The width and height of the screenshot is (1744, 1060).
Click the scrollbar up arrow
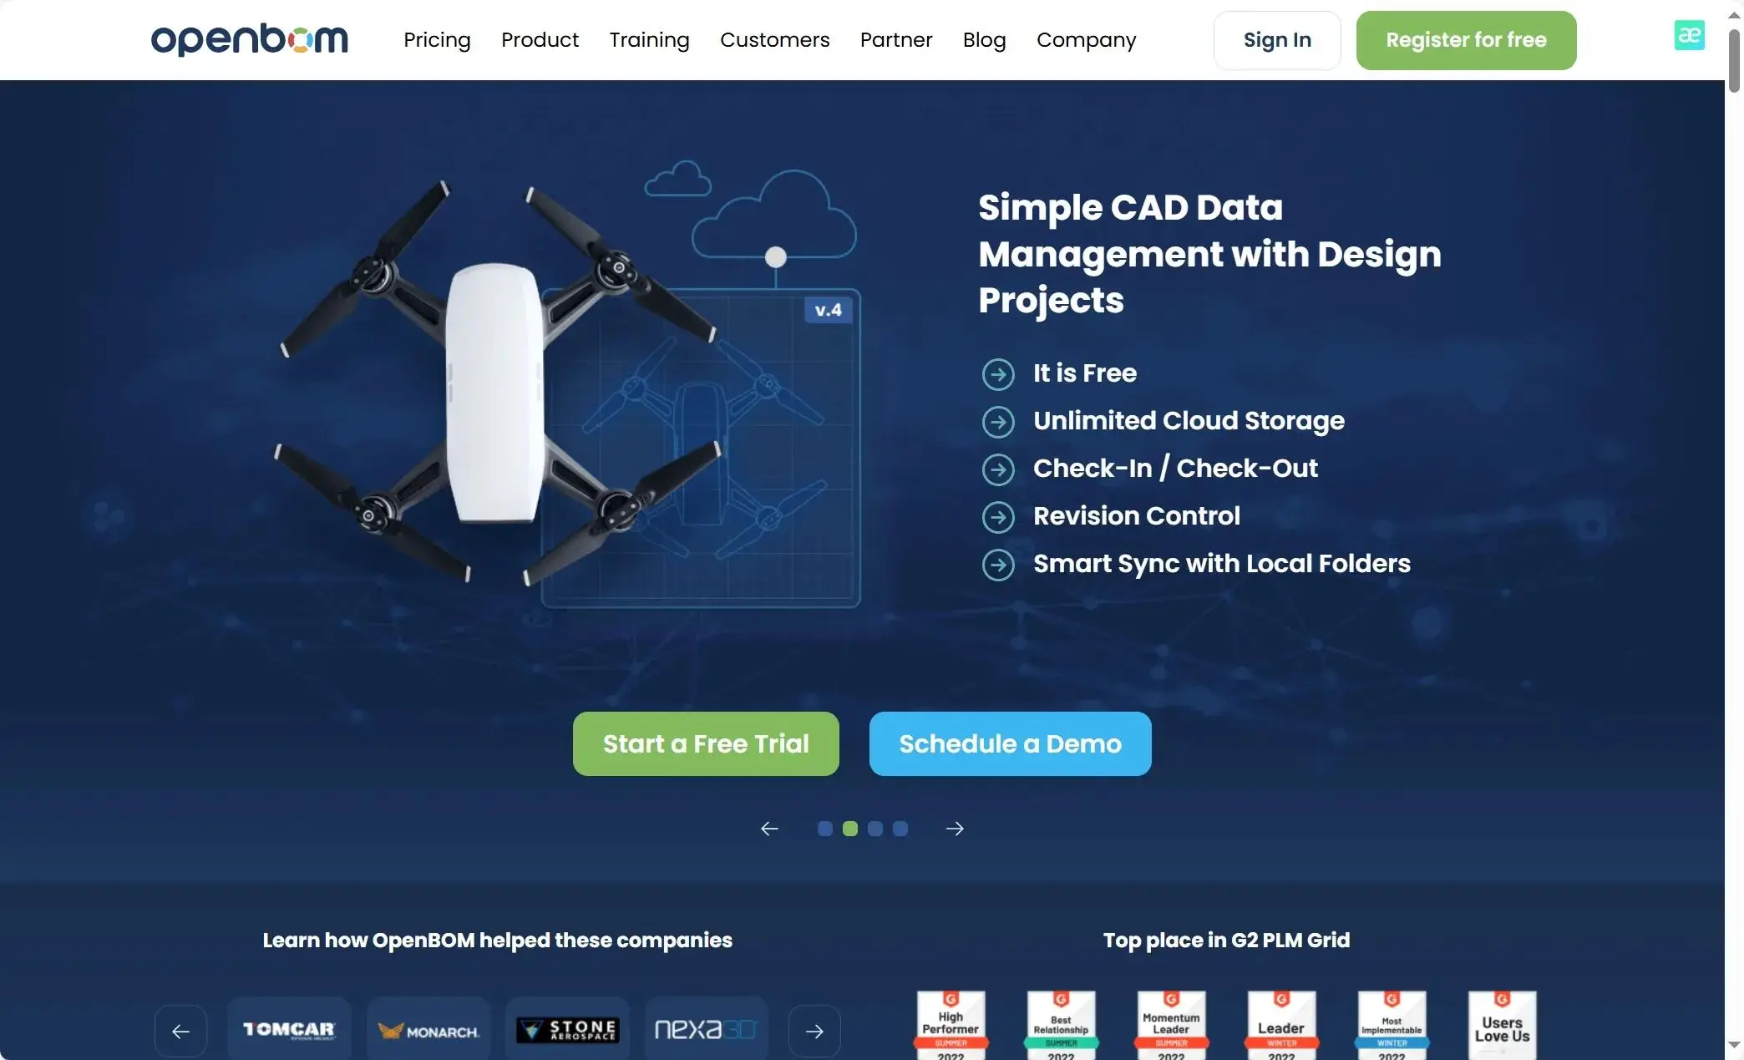pos(1734,14)
